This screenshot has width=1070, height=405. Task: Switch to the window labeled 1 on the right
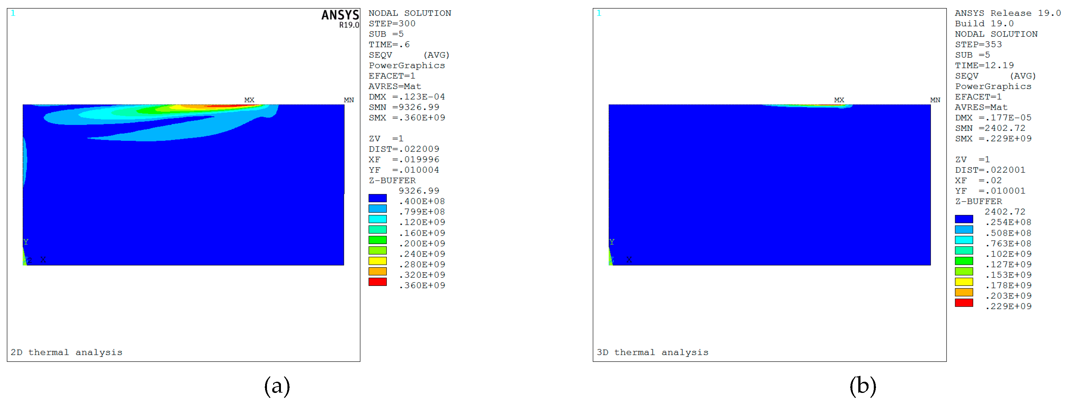click(598, 13)
